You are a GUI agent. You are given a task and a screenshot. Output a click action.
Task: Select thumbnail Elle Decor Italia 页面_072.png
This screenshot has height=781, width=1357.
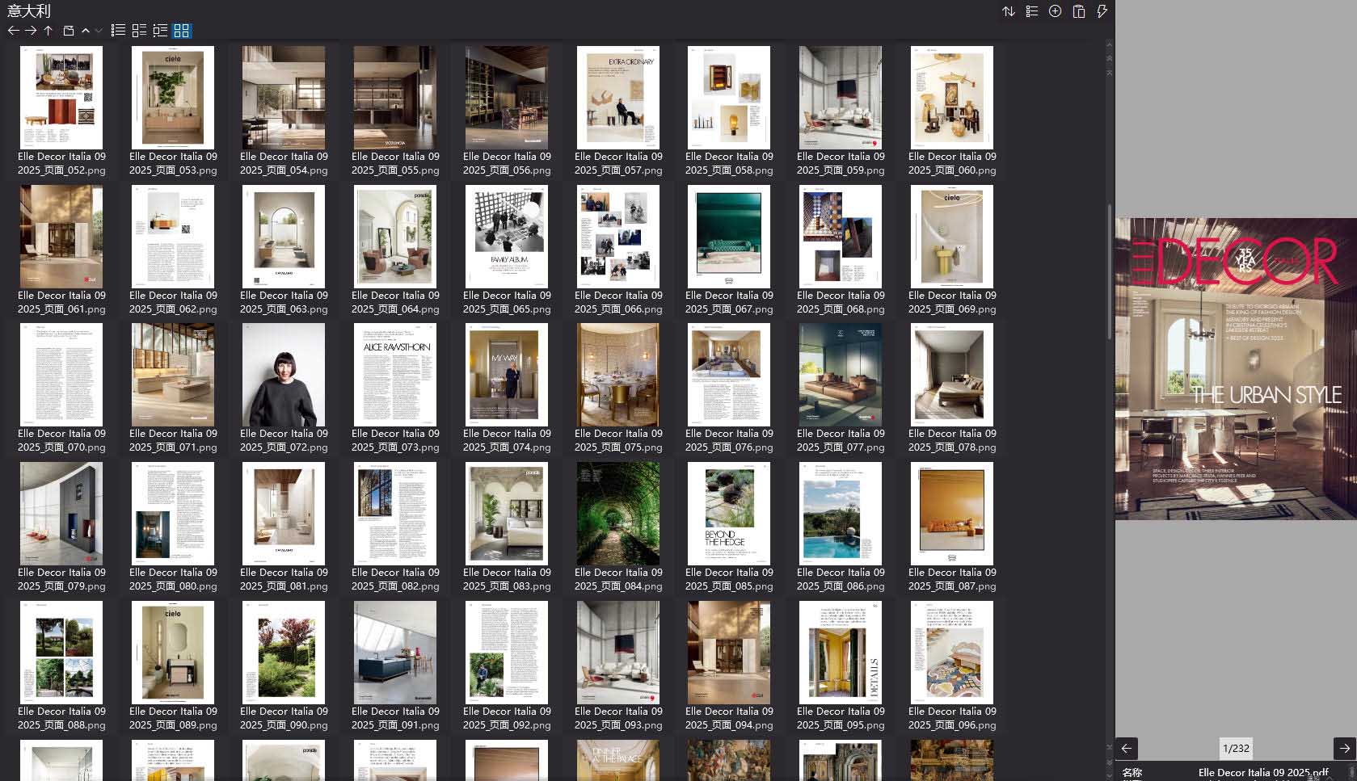coord(284,375)
